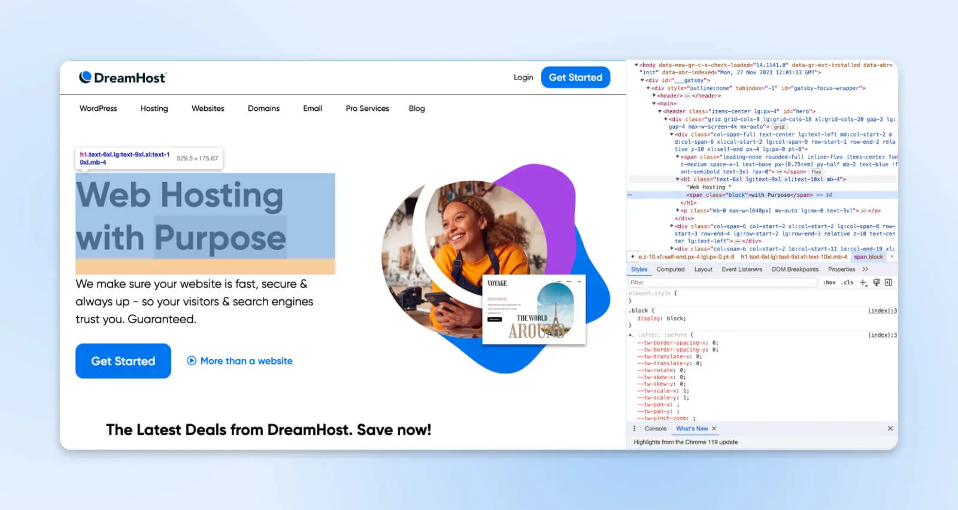Viewport: 958px width, 510px height.
Task: Click the DreamHost logo
Action: point(123,78)
